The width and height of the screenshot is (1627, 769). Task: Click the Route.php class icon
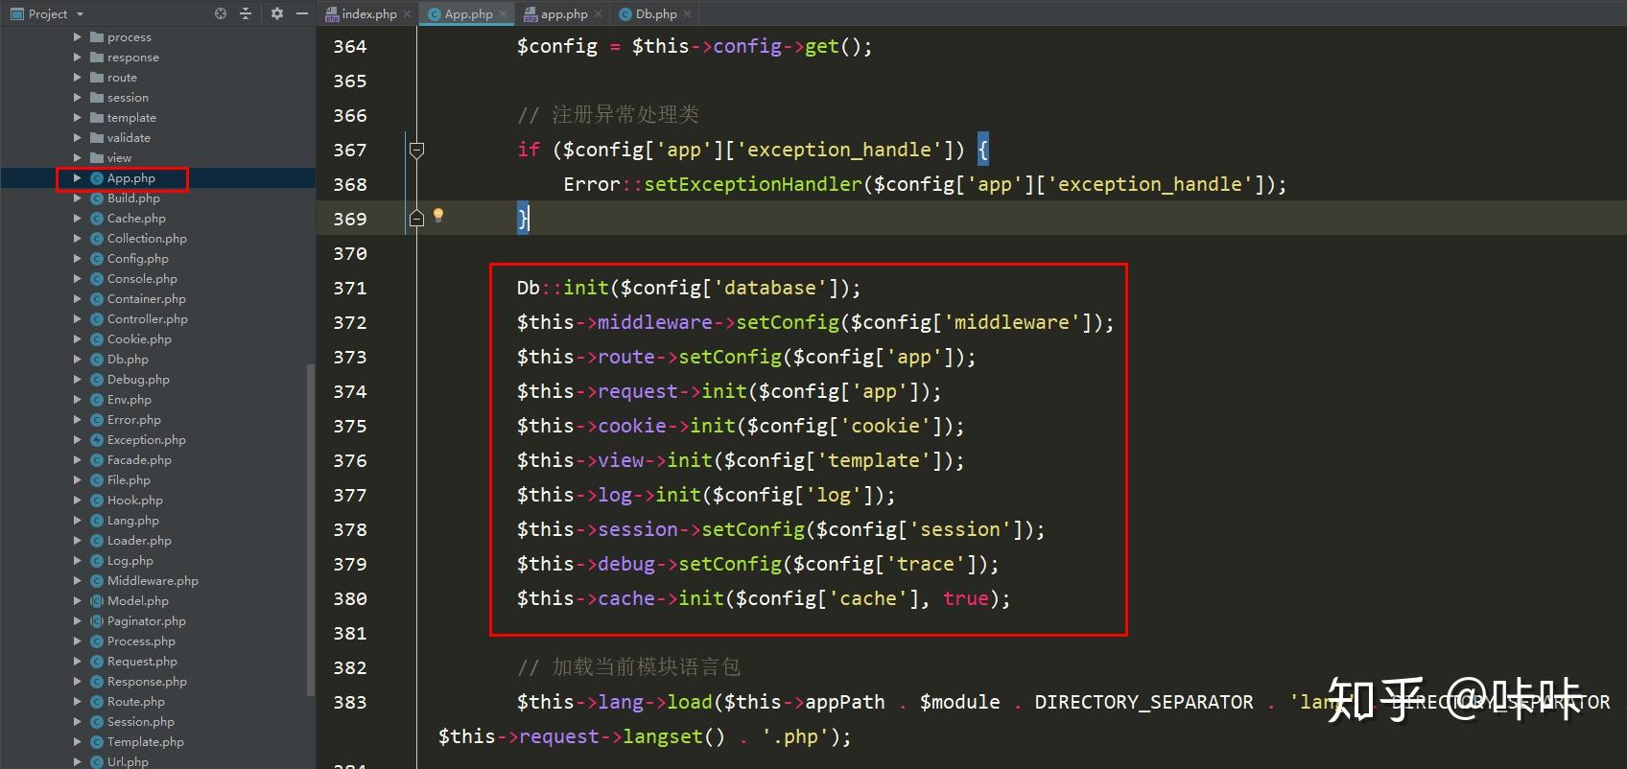point(97,702)
